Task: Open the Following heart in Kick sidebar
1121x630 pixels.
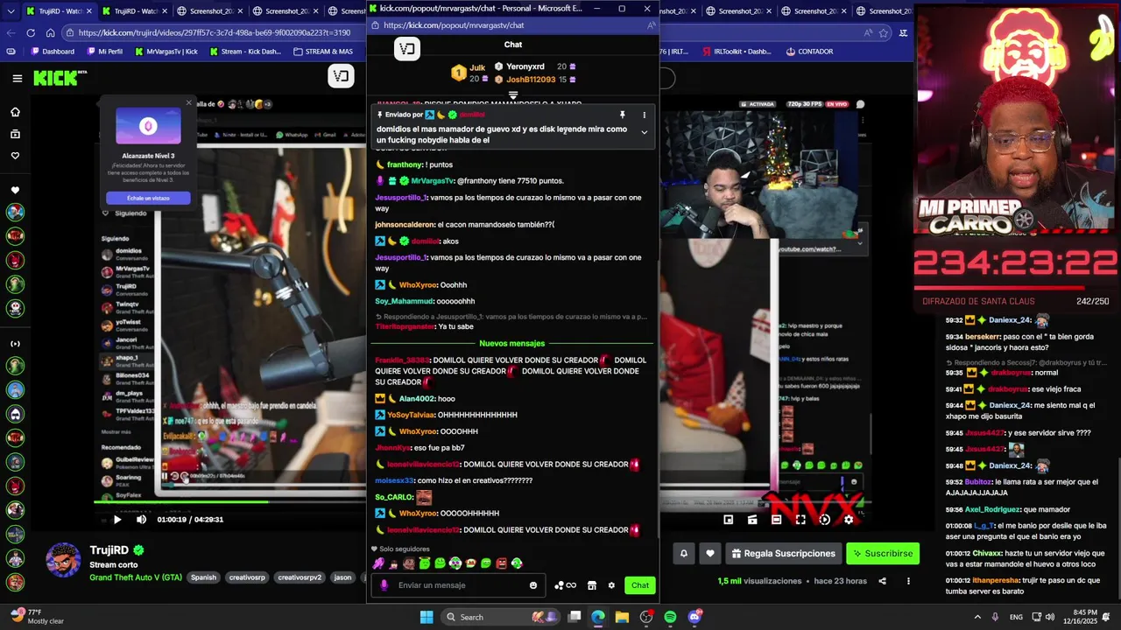Action: (x=15, y=156)
